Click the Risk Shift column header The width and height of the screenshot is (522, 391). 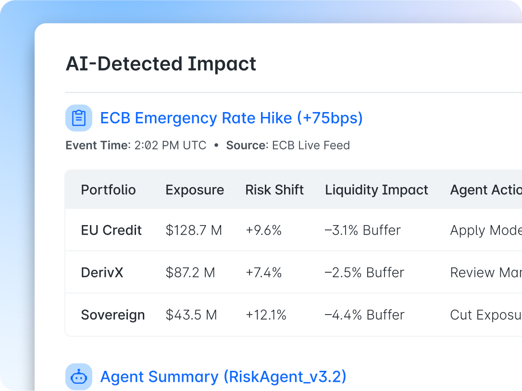click(x=274, y=190)
